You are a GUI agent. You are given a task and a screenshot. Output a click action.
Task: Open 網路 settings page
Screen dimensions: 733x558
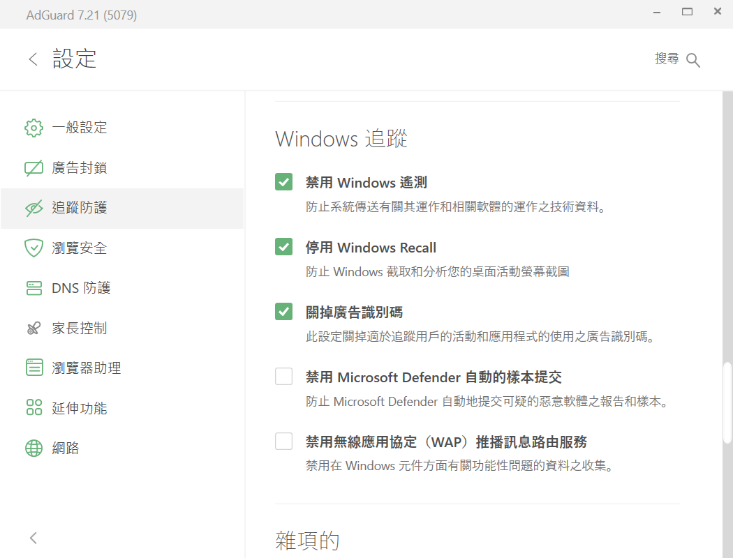[122, 448]
